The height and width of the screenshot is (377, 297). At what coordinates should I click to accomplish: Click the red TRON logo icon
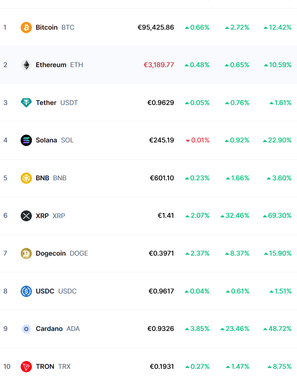(26, 367)
